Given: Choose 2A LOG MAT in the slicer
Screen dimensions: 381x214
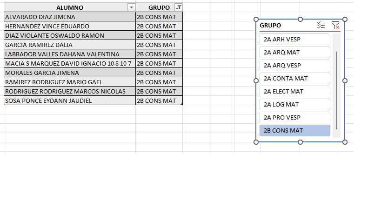Looking at the screenshot, I should [x=294, y=105].
